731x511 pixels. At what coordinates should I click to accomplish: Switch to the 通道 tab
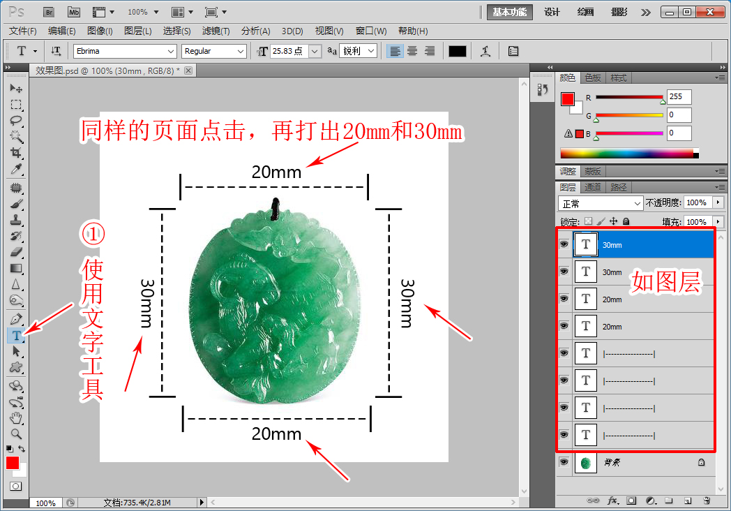point(594,186)
